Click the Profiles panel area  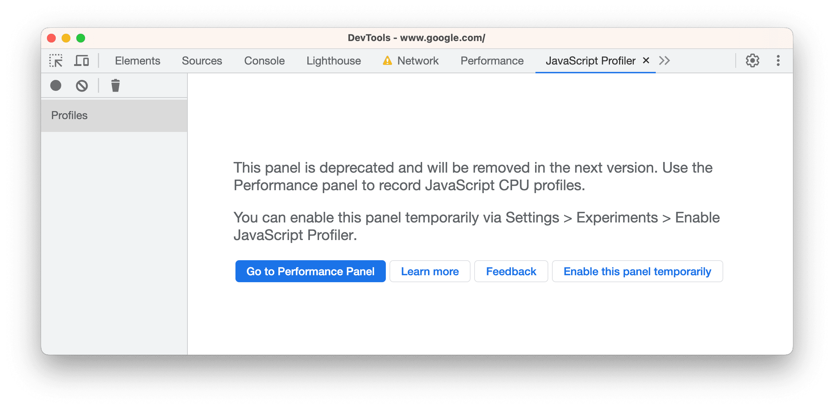114,115
